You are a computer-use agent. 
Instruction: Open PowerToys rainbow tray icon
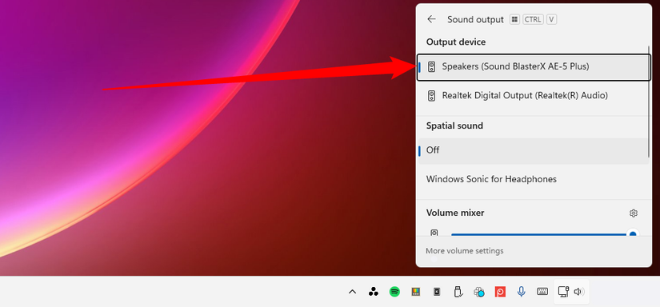click(415, 292)
